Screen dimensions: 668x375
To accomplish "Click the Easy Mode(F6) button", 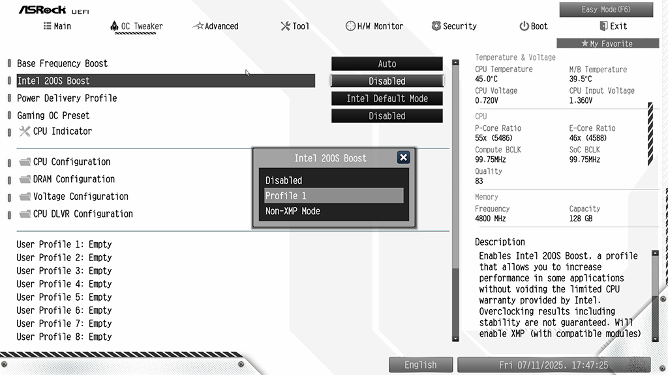I will (606, 9).
